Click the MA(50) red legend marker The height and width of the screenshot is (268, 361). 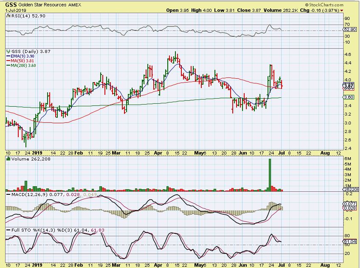coord(7,60)
